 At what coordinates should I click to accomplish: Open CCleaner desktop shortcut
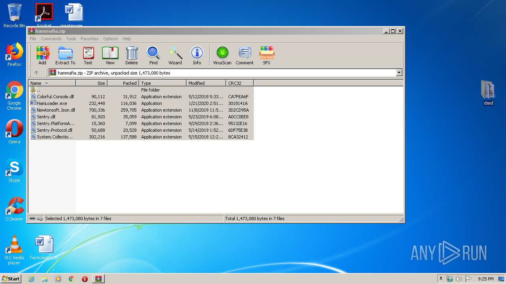pos(14,209)
